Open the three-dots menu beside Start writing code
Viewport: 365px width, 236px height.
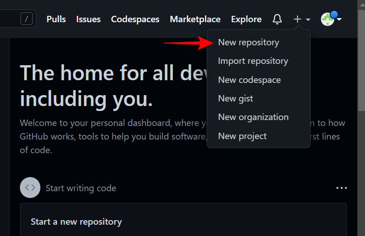[341, 188]
